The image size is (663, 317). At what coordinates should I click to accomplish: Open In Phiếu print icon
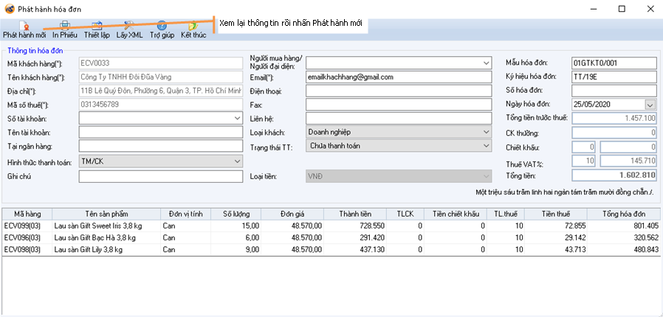pyautogui.click(x=65, y=26)
